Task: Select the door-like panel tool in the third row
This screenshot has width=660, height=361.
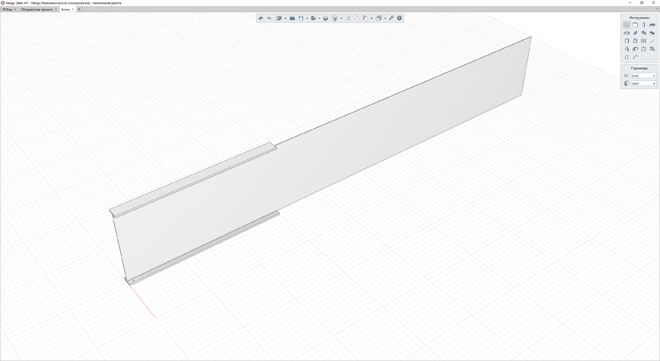Action: tap(626, 41)
